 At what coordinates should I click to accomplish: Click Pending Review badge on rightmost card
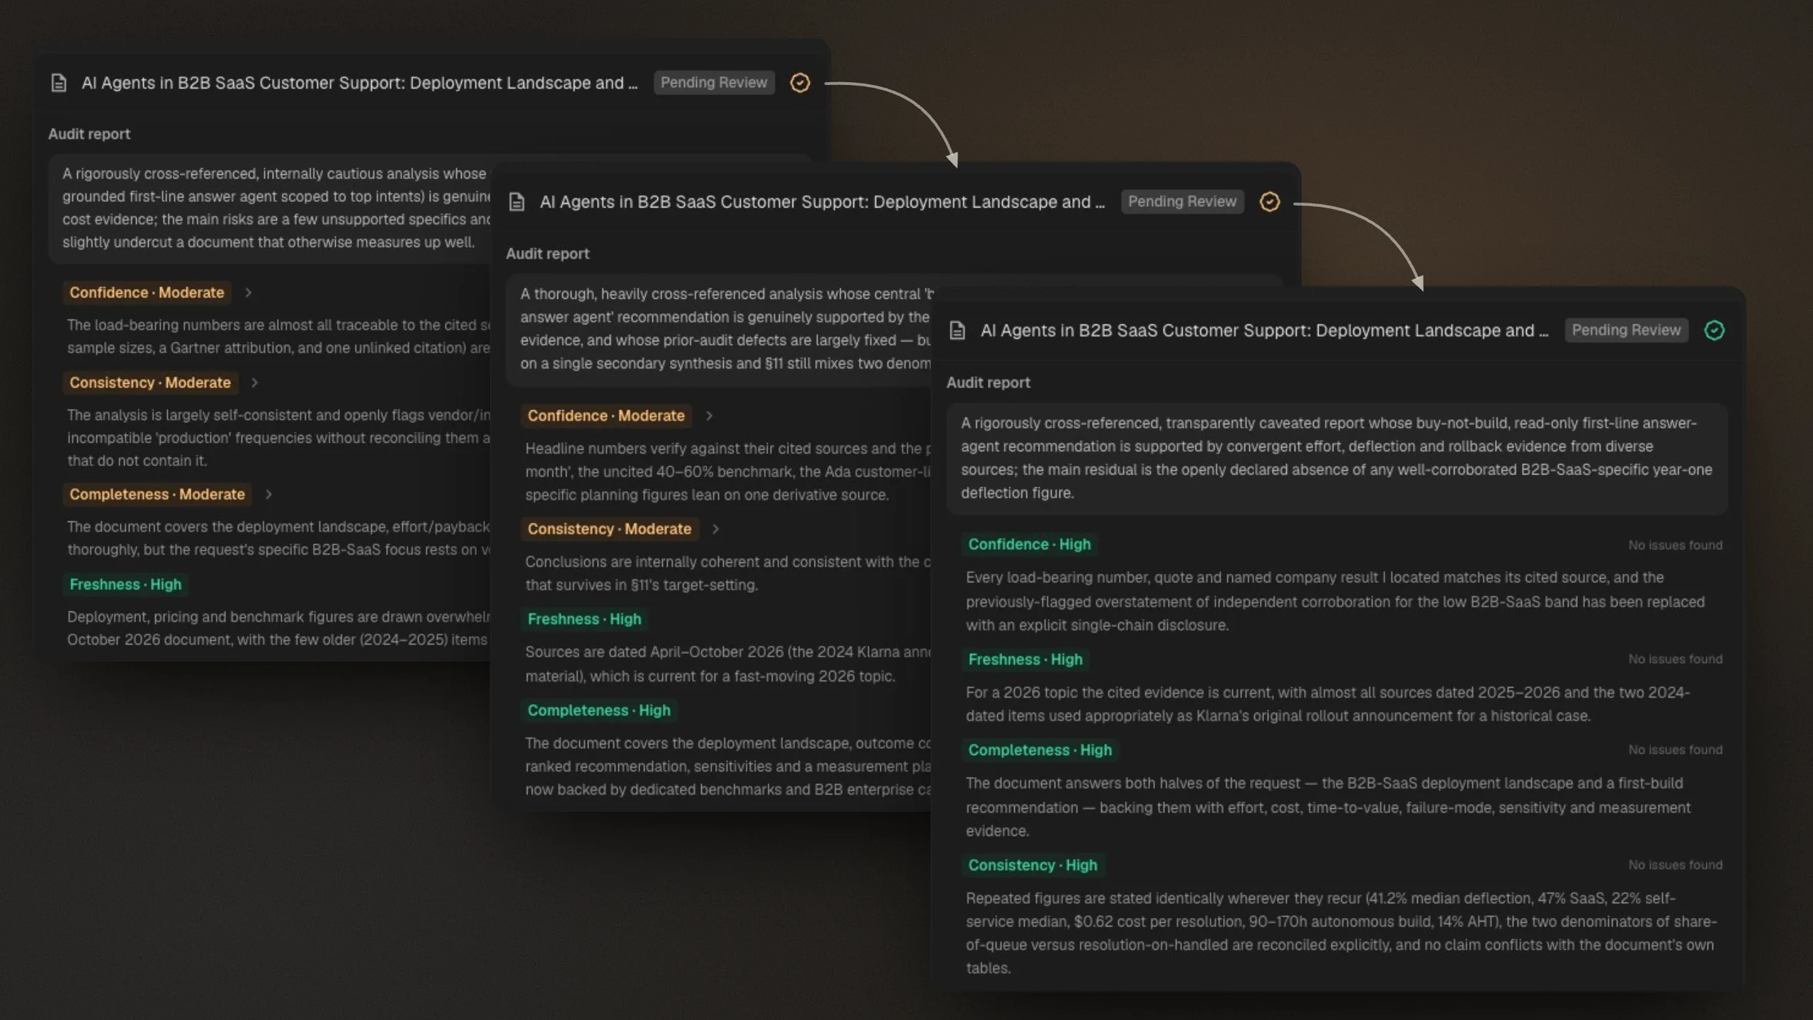(1626, 330)
